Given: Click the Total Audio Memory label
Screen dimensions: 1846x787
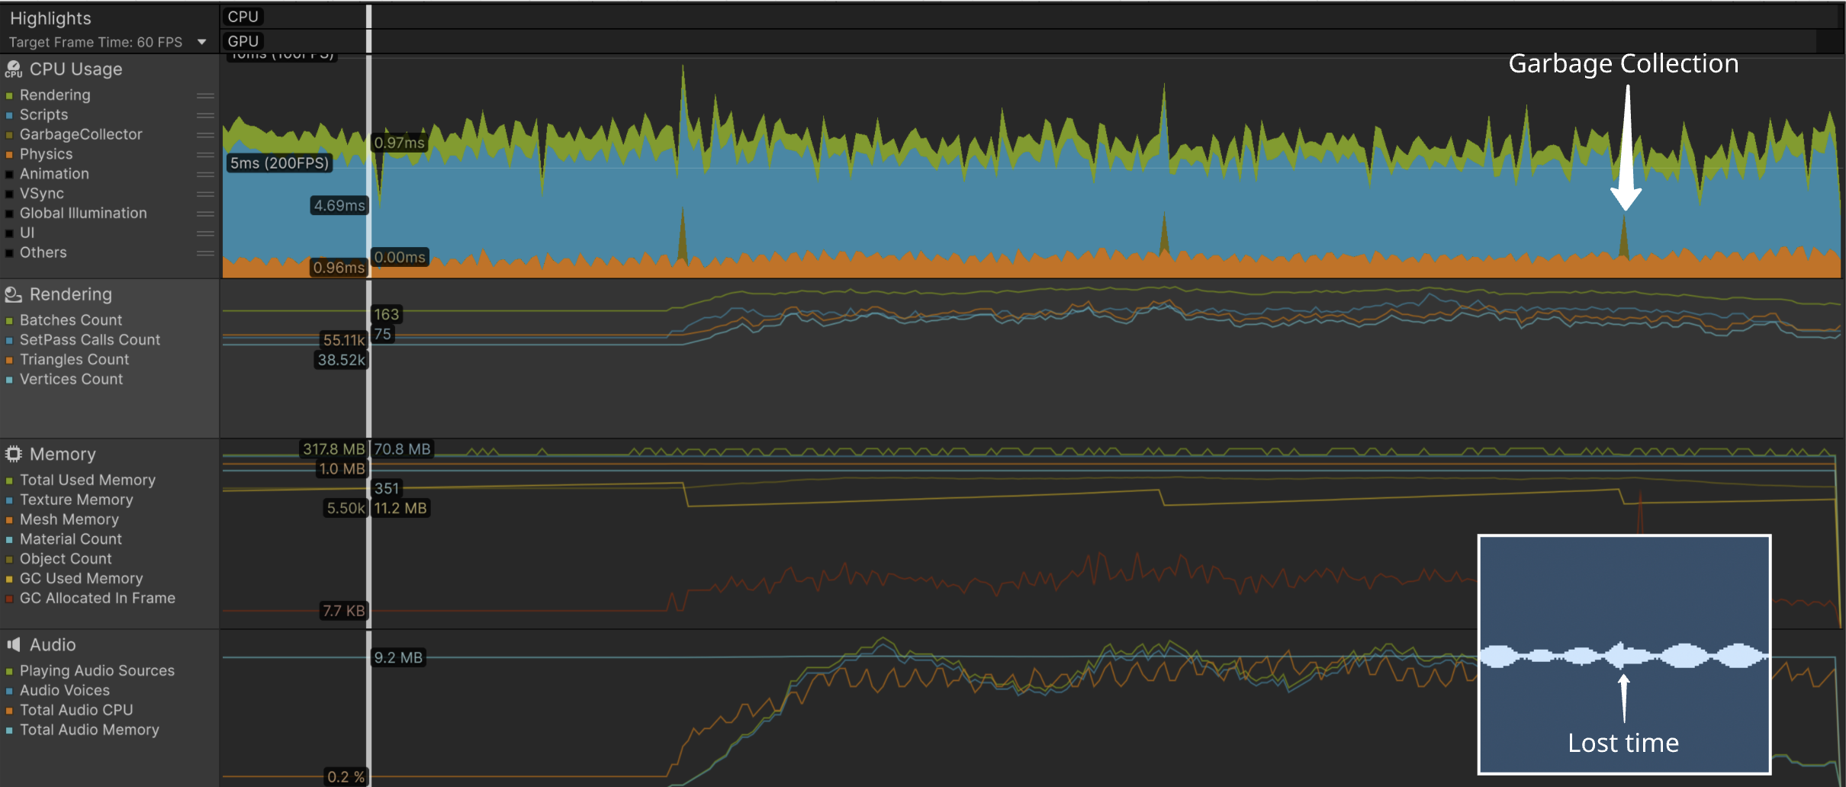Looking at the screenshot, I should [89, 730].
